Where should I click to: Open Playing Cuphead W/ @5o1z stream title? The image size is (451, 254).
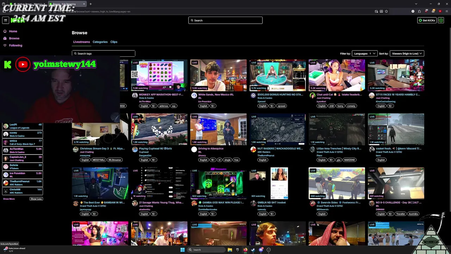(155, 149)
